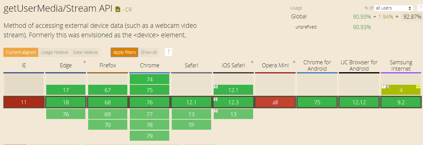Switch to Current aligned view
This screenshot has width=423, height=145.
tap(21, 52)
